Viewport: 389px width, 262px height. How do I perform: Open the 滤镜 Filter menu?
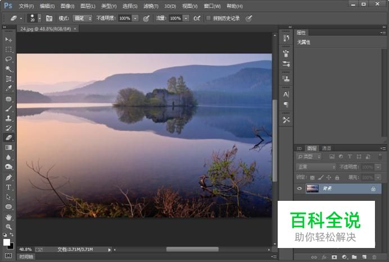[151, 6]
